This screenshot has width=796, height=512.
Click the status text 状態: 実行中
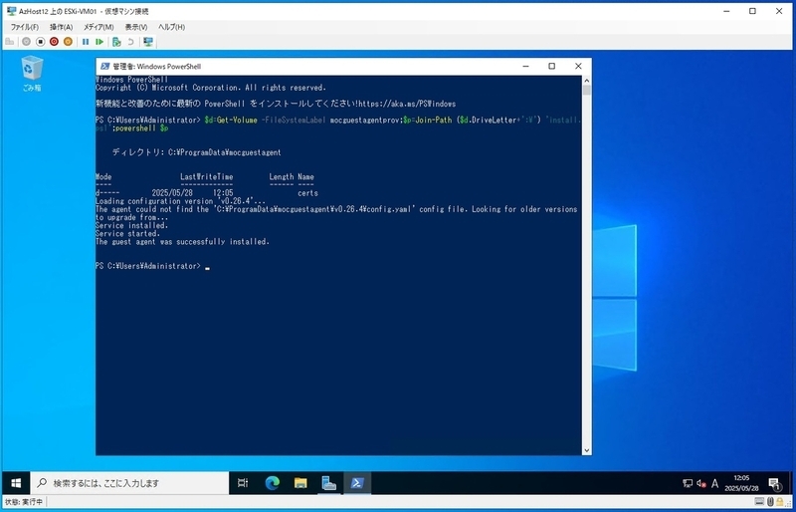pos(24,502)
